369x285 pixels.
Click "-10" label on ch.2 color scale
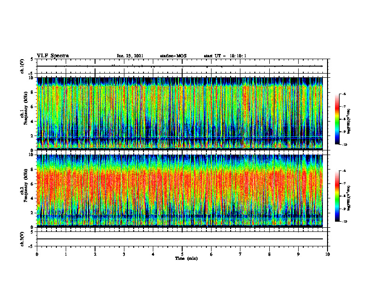[x=344, y=222]
